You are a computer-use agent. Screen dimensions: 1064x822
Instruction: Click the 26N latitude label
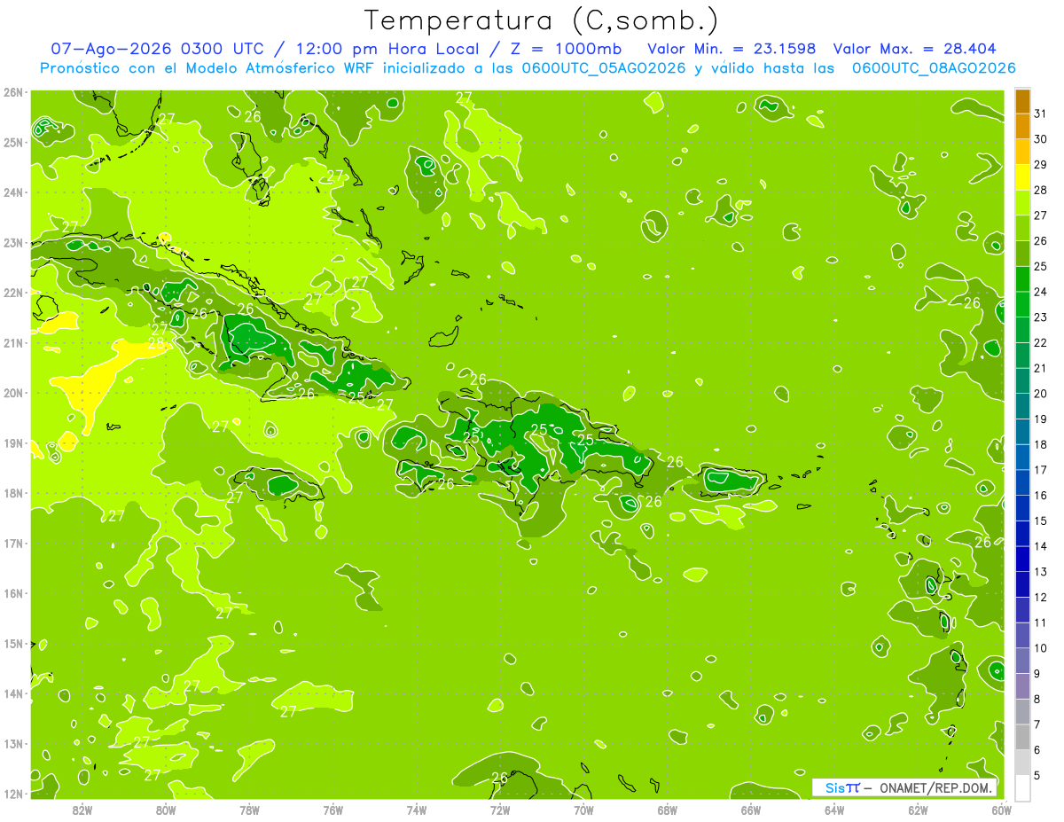pos(12,92)
